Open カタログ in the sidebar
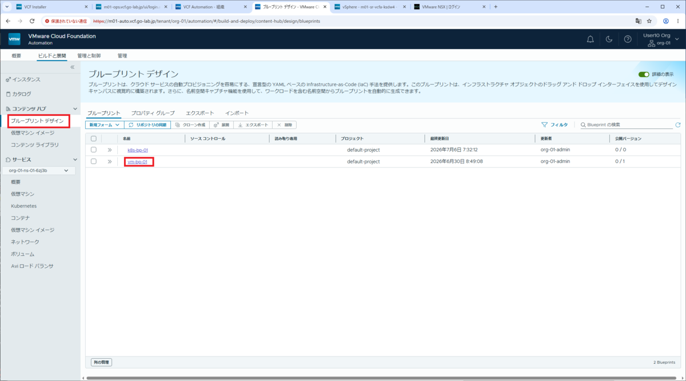This screenshot has width=686, height=381. (22, 94)
